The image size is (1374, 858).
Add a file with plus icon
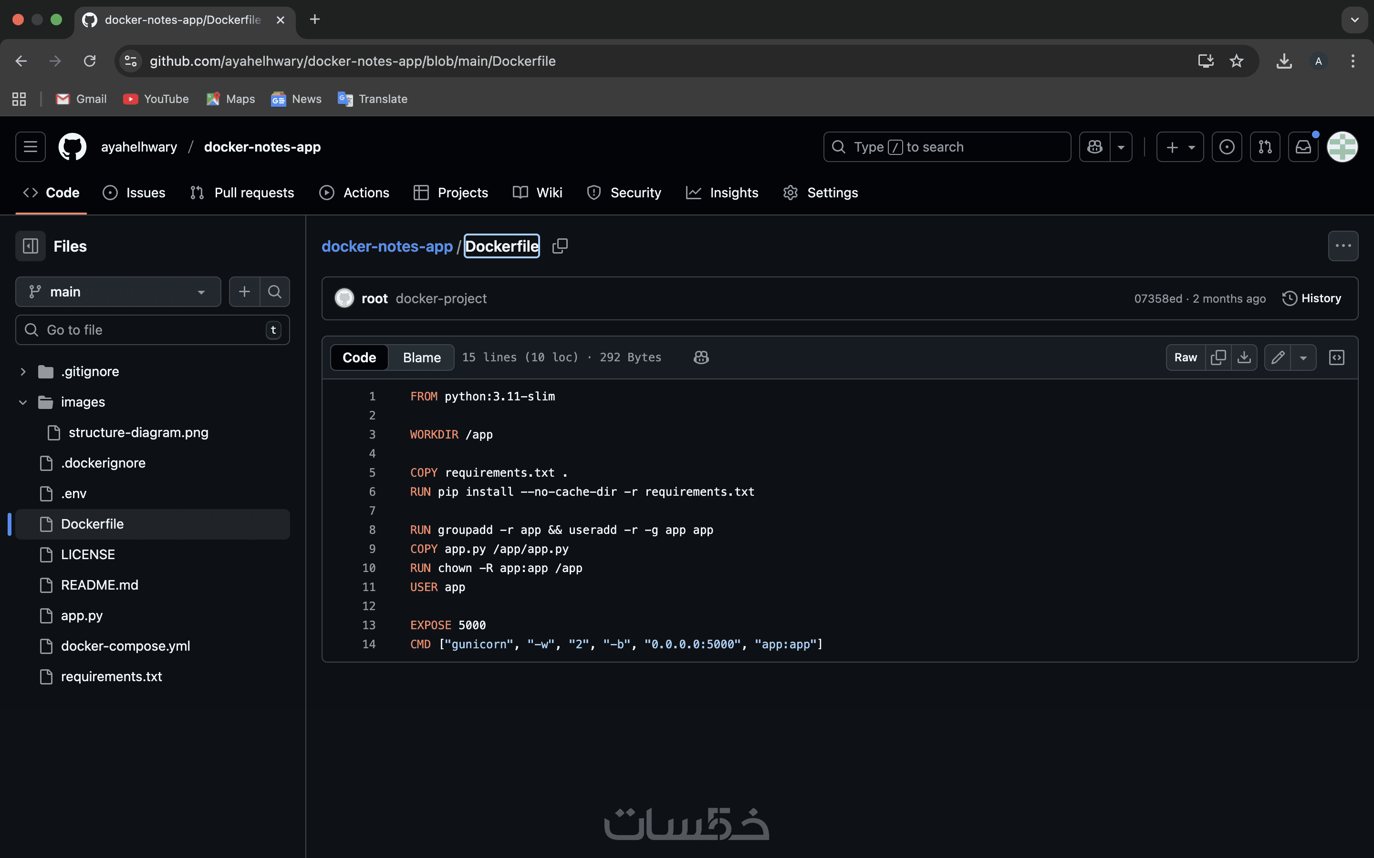pyautogui.click(x=244, y=292)
